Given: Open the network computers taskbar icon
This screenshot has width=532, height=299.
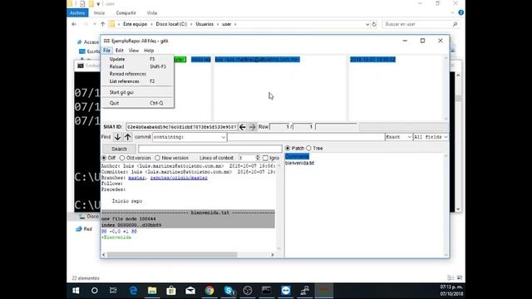Looking at the screenshot, I should coord(305,291).
